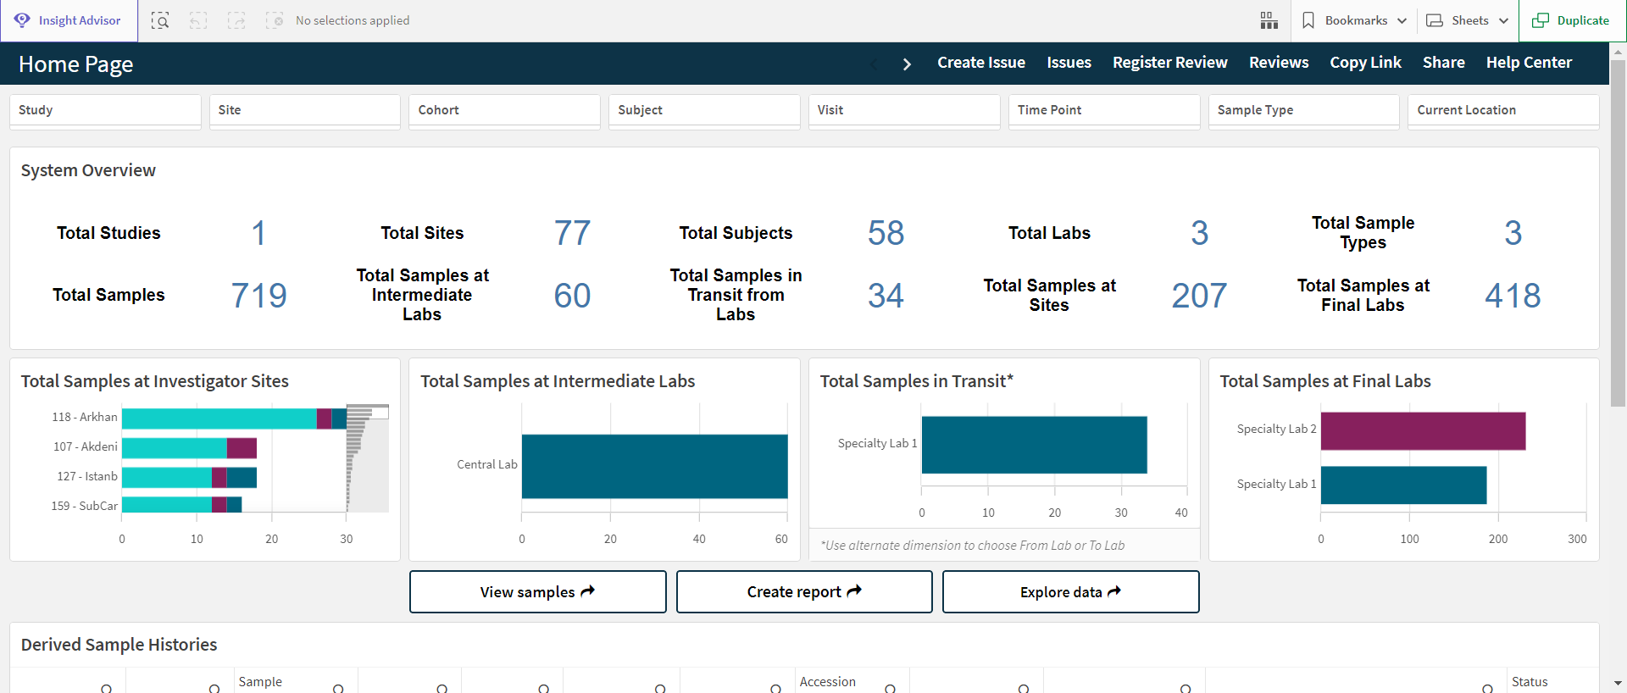
Task: Open the Site filter pane
Action: (305, 111)
